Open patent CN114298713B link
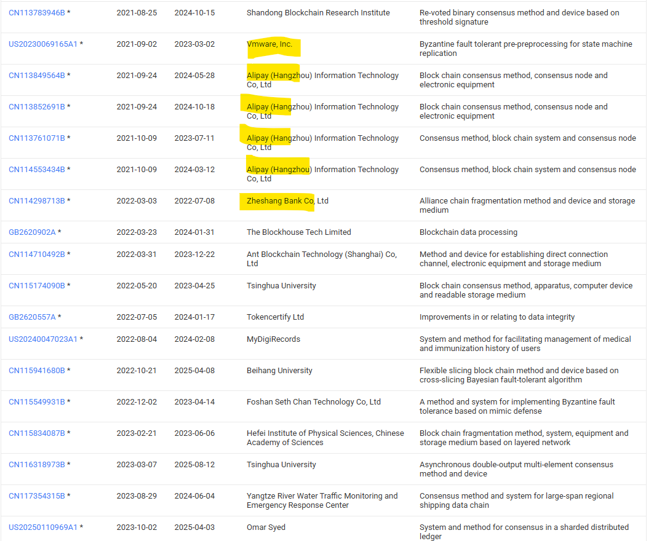 coord(37,201)
